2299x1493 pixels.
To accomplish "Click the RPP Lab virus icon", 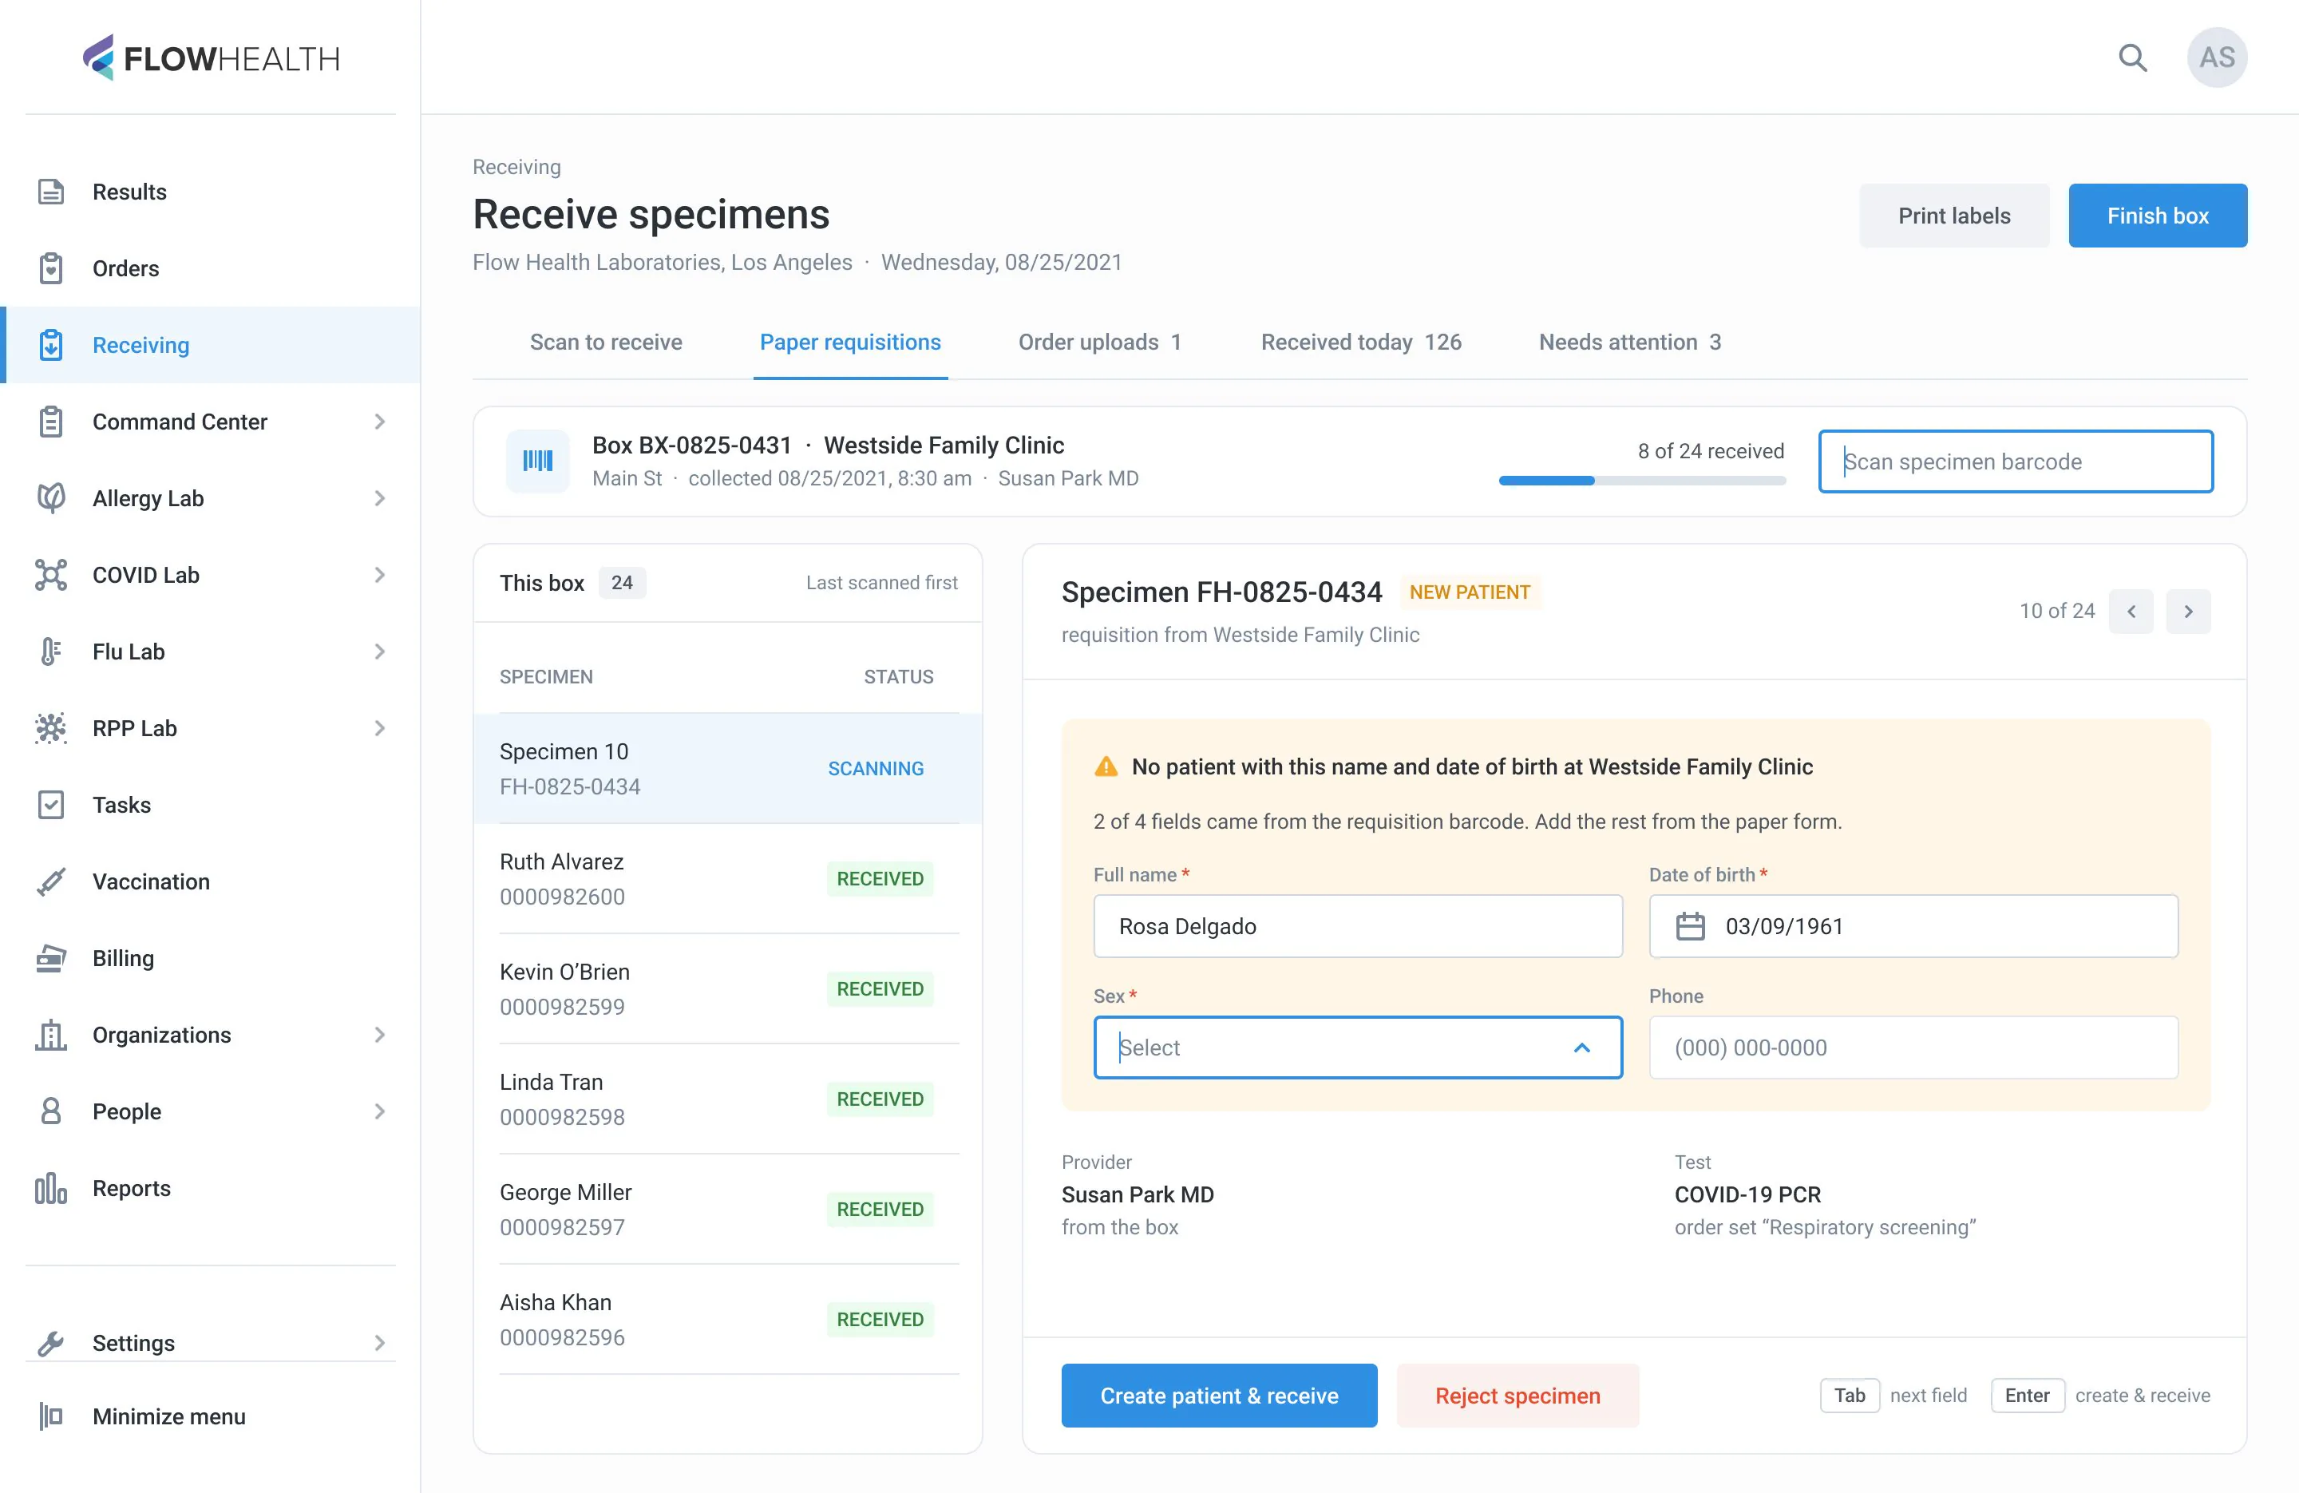I will pos(51,727).
